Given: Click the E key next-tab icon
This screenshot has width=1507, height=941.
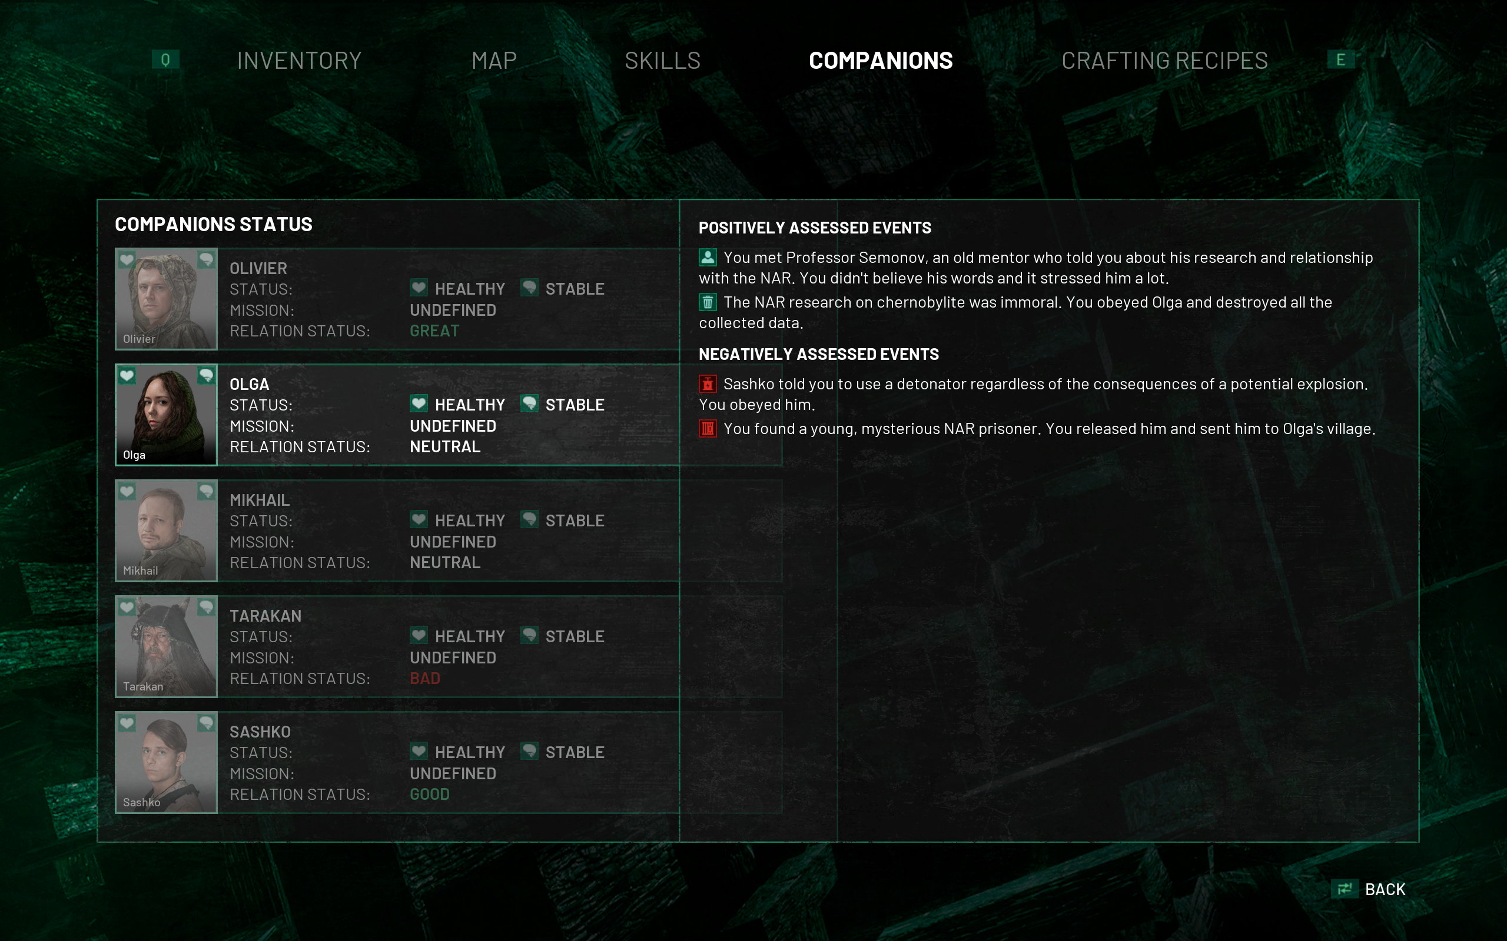Looking at the screenshot, I should point(1340,60).
